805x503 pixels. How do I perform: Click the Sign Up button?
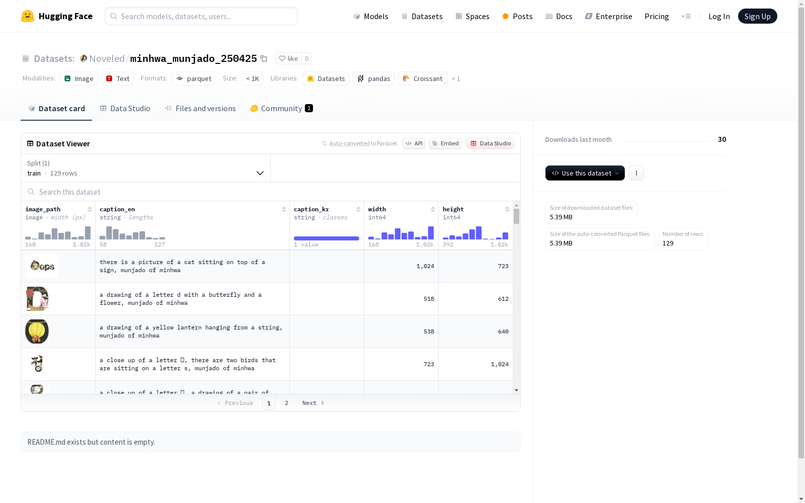coord(757,16)
